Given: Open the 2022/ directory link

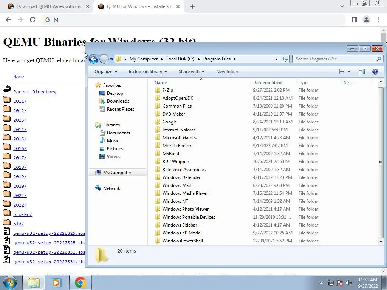Looking at the screenshot, I should click(20, 205).
